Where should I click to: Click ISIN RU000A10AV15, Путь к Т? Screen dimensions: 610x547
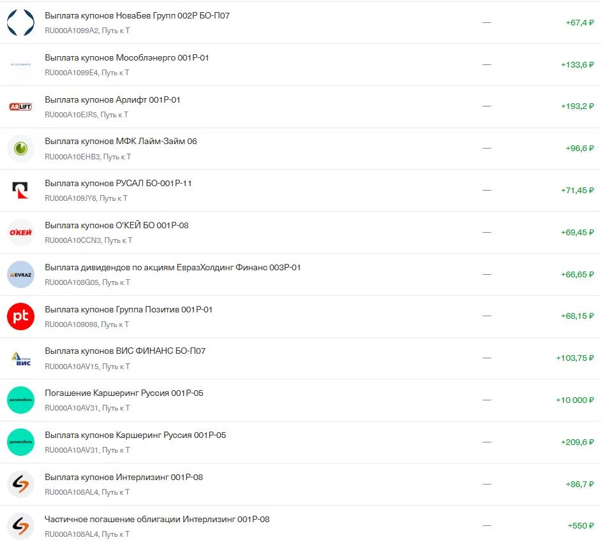coord(87,367)
